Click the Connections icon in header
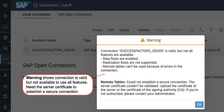This screenshot has height=112, width=224. coord(36,5)
